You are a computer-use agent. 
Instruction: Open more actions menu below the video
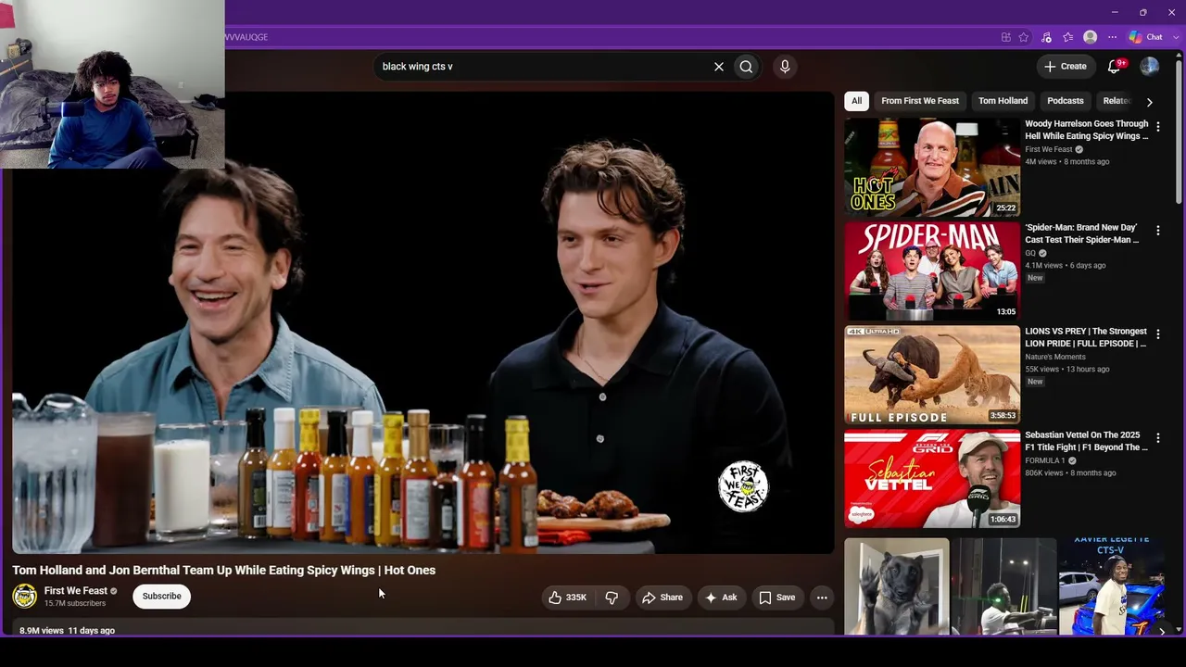(822, 598)
